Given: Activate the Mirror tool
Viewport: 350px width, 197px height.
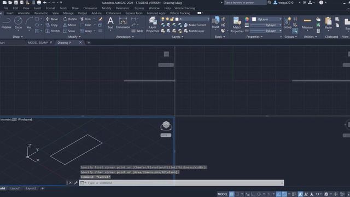Looking at the screenshot, I should pos(69,25).
